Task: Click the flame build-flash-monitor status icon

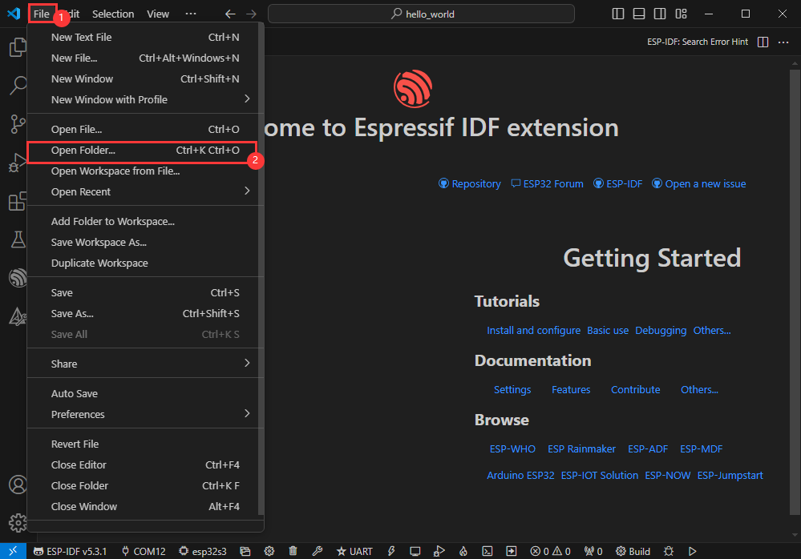Action: (463, 551)
